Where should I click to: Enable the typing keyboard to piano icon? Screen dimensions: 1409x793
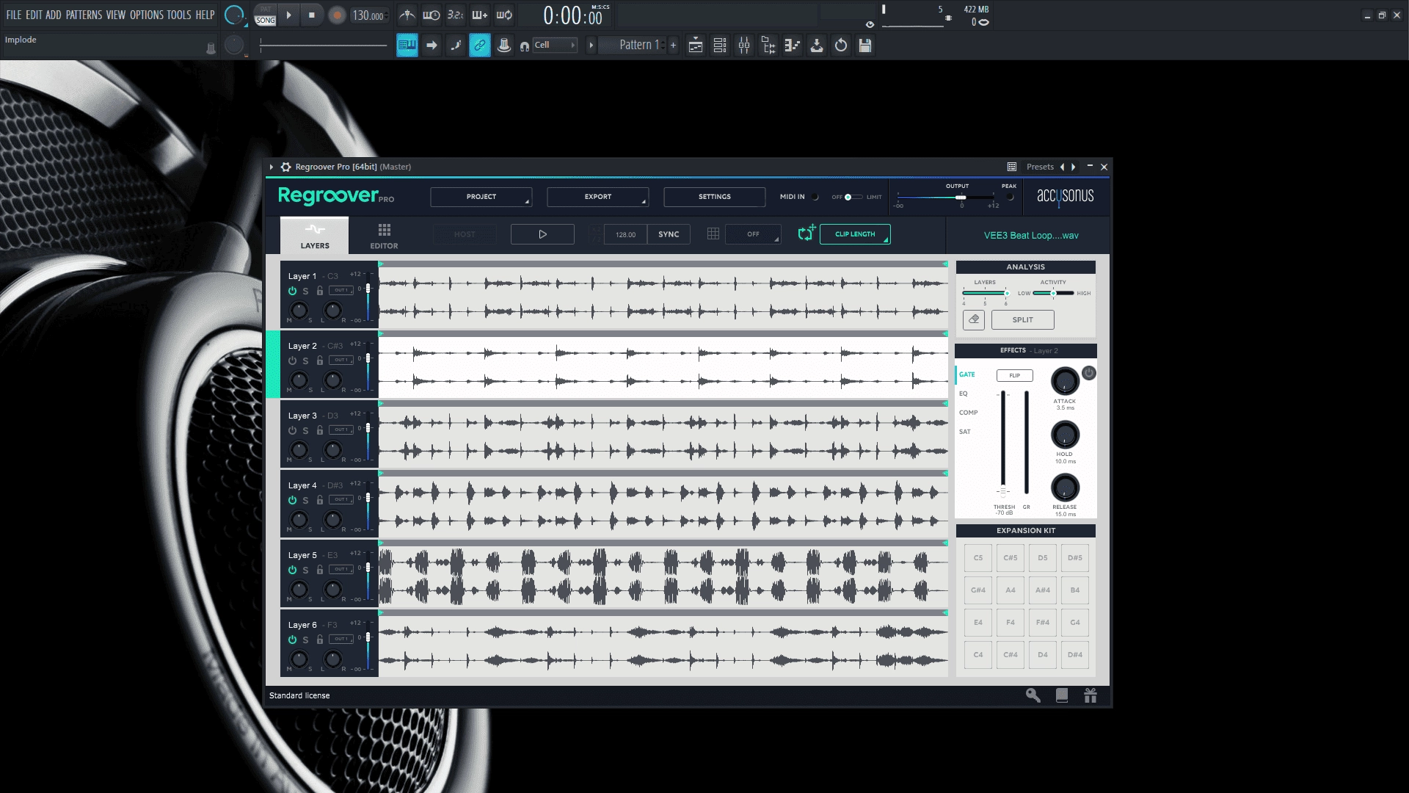(x=407, y=46)
